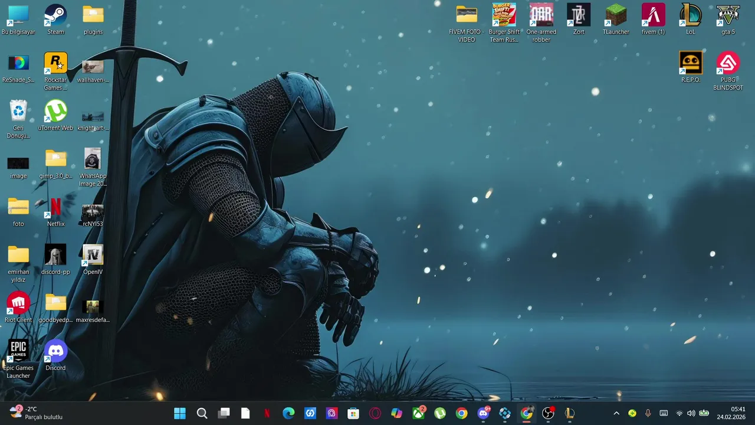Click the microphone tray icon
Image resolution: width=755 pixels, height=425 pixels.
pyautogui.click(x=648, y=413)
